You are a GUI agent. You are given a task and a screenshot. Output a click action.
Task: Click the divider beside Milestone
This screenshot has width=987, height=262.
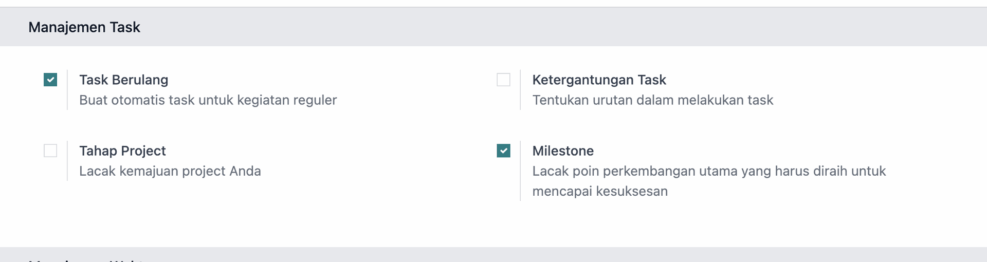tap(520, 171)
